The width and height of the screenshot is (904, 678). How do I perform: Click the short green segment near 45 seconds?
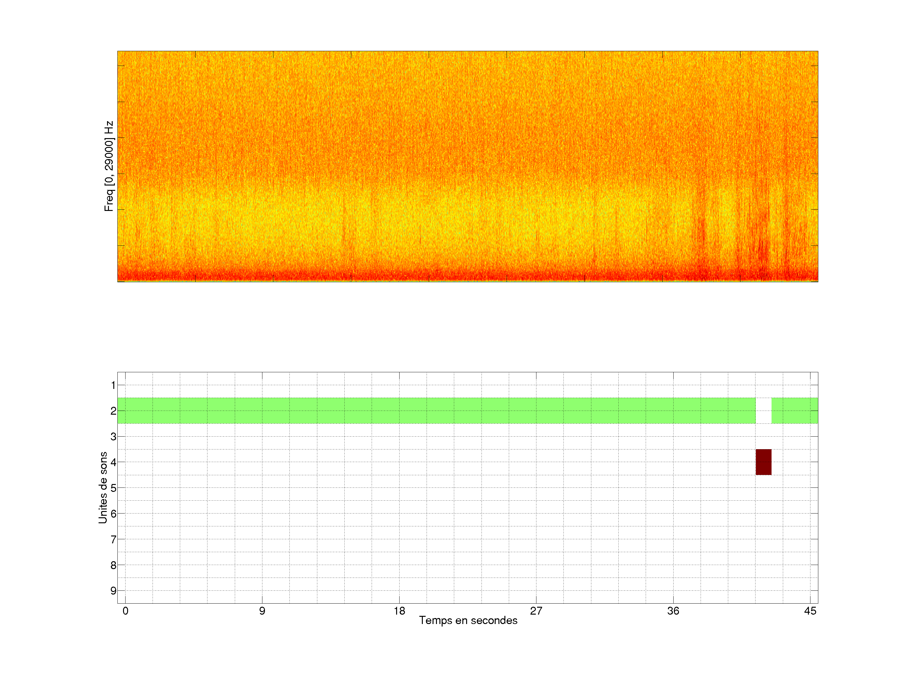(794, 410)
